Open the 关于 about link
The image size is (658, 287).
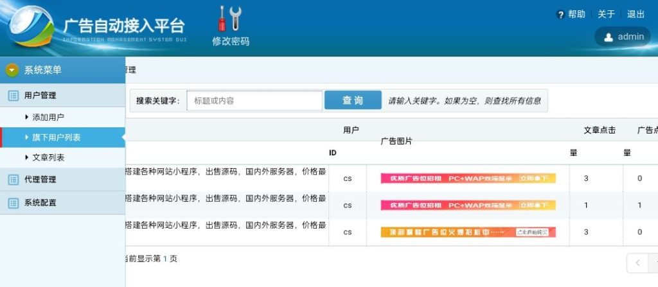click(x=606, y=14)
